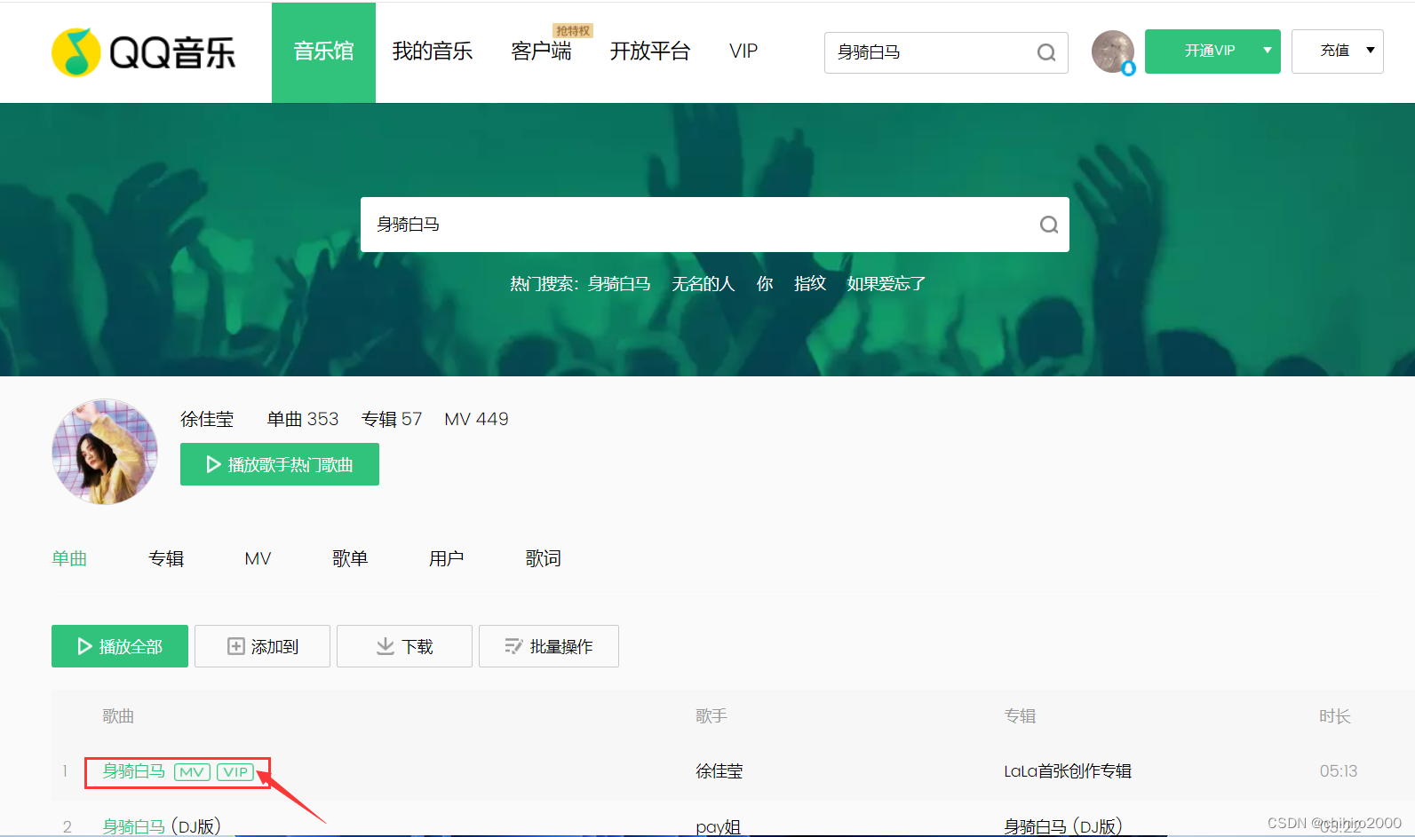The height and width of the screenshot is (837, 1415).
Task: Open 单曲 353 song count link
Action: coord(303,419)
